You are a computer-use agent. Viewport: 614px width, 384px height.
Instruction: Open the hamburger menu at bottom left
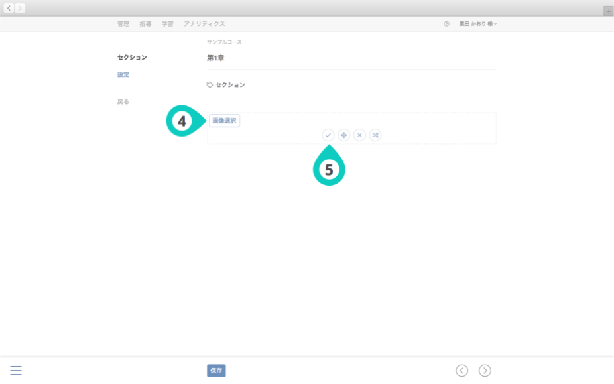[x=16, y=371]
